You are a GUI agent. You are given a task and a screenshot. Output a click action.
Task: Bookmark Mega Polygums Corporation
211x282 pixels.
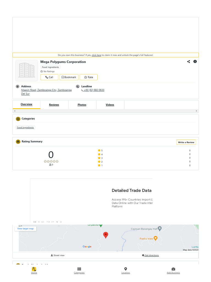pos(69,77)
